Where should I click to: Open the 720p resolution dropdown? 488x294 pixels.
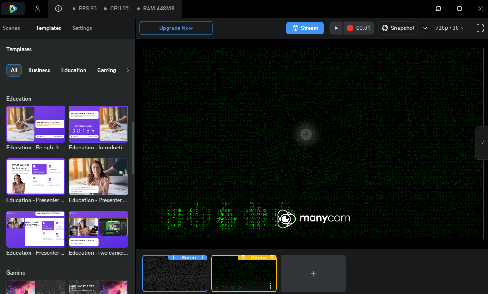pyautogui.click(x=449, y=28)
